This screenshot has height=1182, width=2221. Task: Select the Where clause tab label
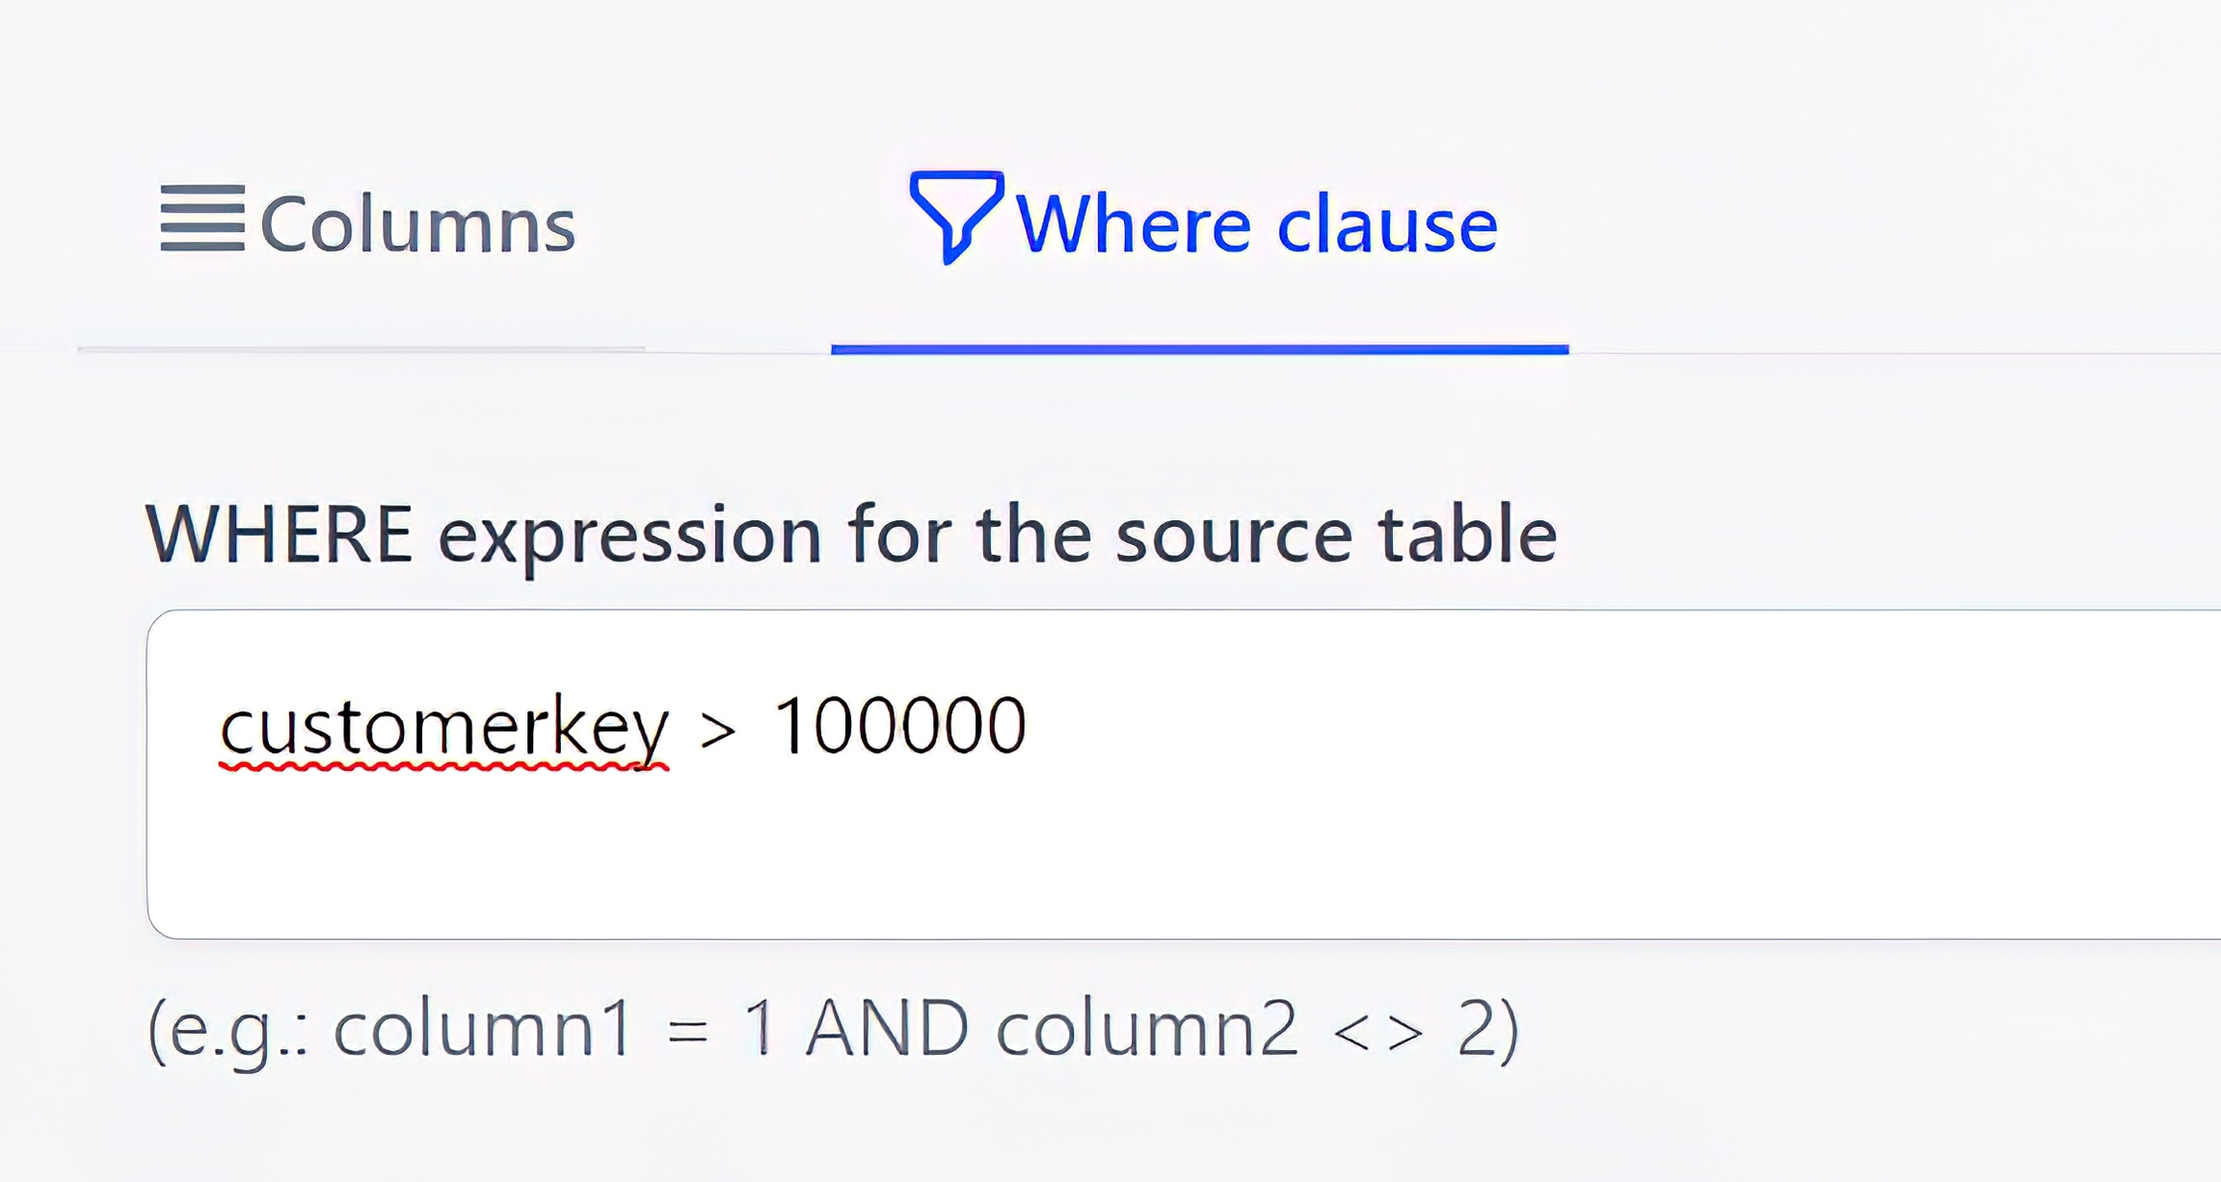1255,224
